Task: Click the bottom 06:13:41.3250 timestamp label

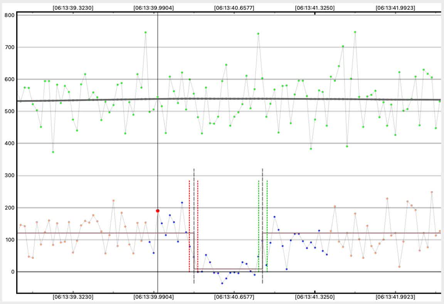Action: pos(315,297)
